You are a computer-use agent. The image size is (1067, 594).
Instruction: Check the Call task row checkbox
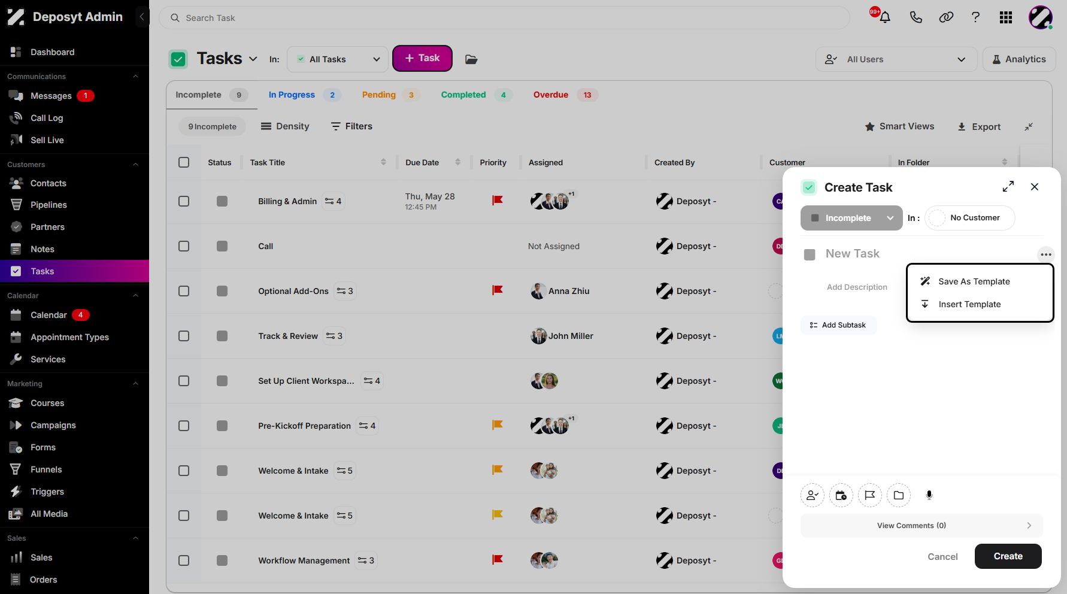click(x=184, y=246)
